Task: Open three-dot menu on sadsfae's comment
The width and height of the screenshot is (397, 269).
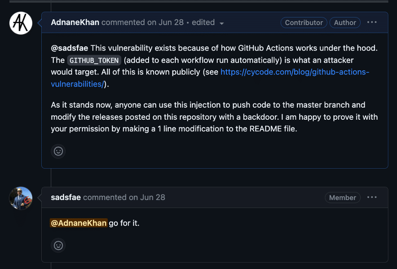Action: click(x=372, y=197)
